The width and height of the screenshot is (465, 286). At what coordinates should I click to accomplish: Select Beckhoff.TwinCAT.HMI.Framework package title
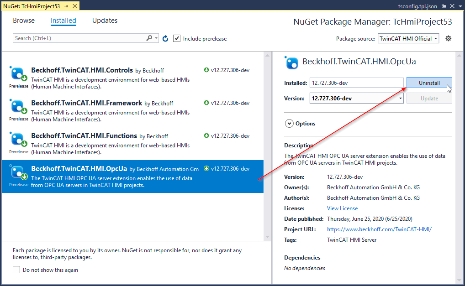point(87,103)
